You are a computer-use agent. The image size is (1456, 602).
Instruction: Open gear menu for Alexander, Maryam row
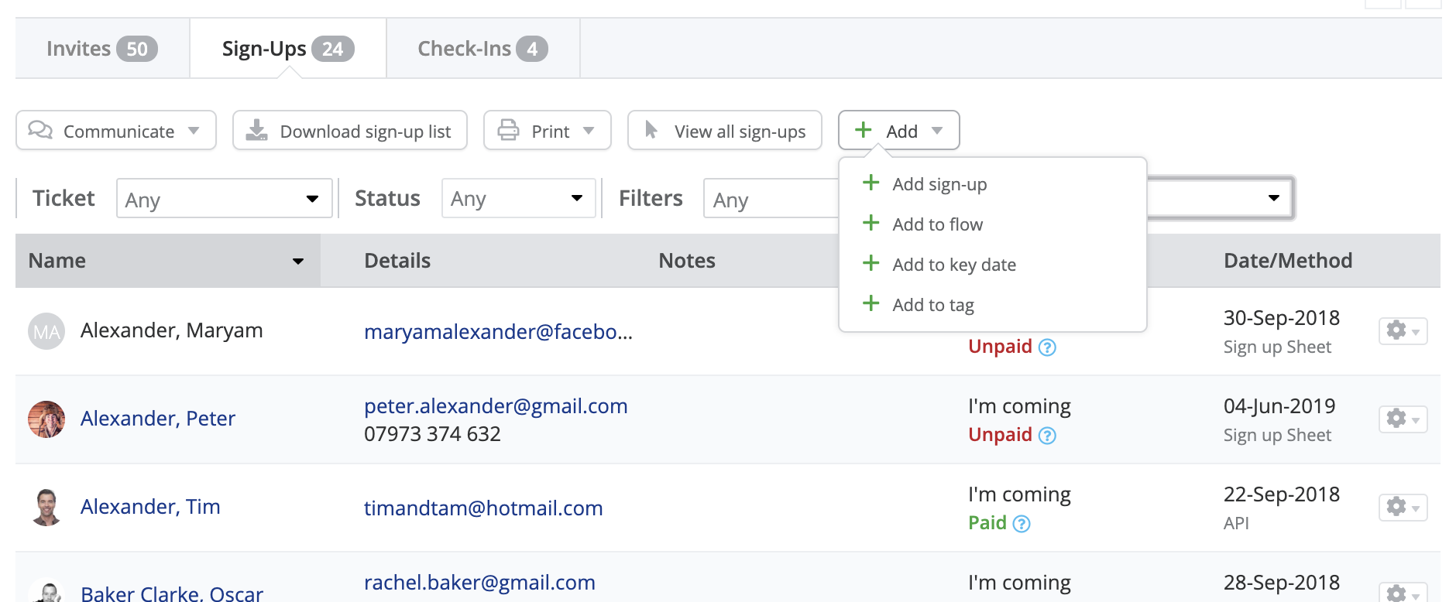1403,331
